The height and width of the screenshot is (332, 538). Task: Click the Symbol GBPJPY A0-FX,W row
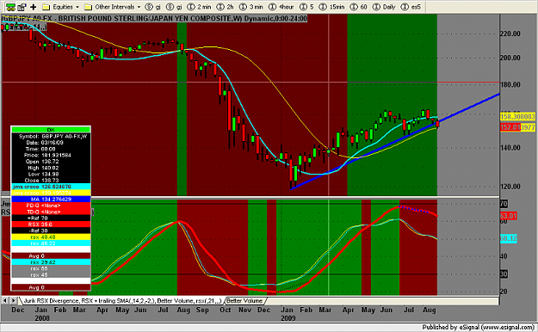[51, 136]
